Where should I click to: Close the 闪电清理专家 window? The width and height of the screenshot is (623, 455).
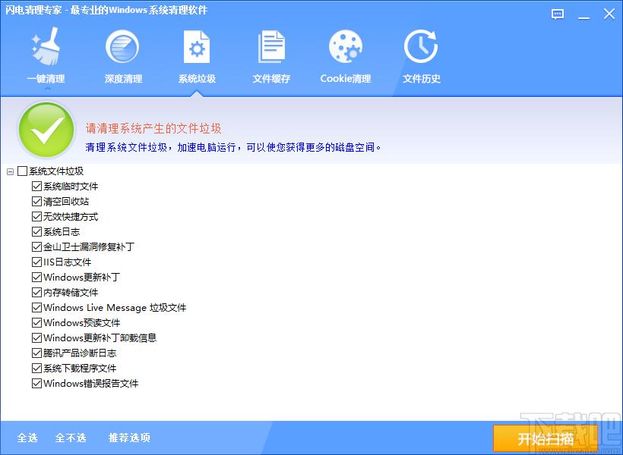click(x=609, y=14)
